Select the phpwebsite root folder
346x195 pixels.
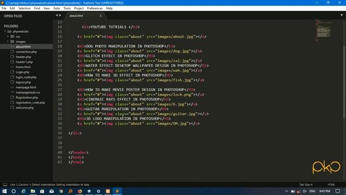pyautogui.click(x=21, y=31)
